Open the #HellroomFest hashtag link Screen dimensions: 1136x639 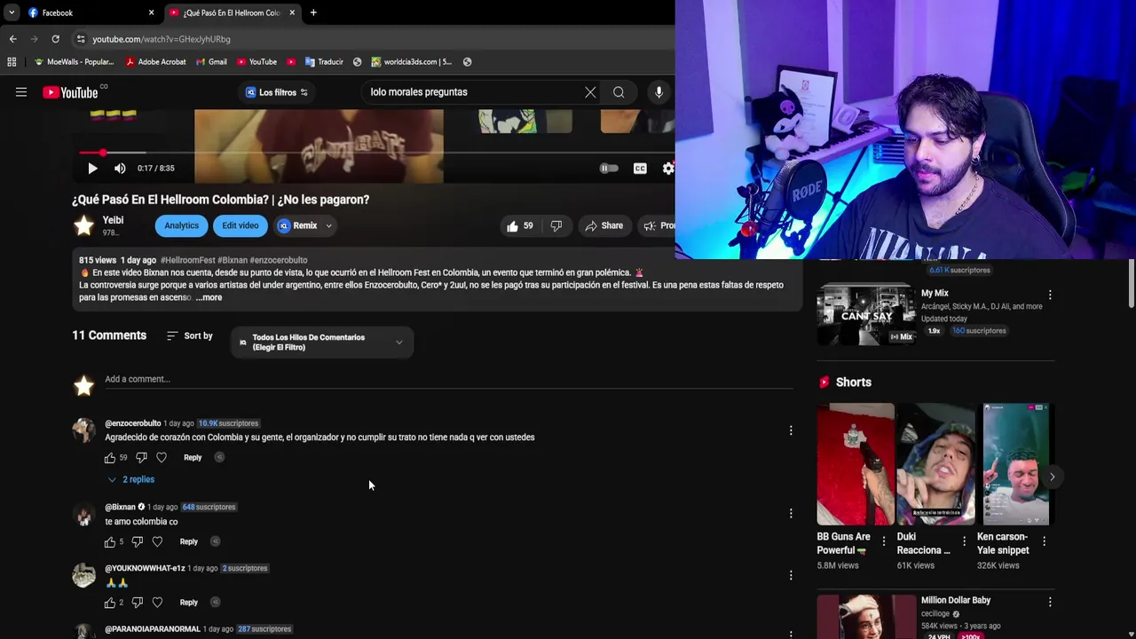click(187, 260)
